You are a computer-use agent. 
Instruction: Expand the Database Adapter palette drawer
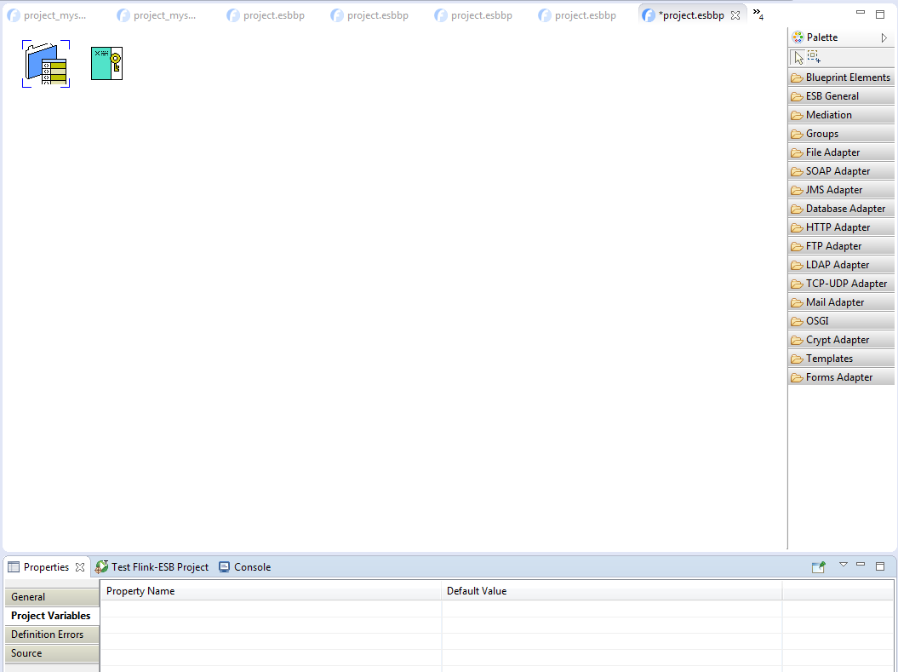pyautogui.click(x=841, y=209)
